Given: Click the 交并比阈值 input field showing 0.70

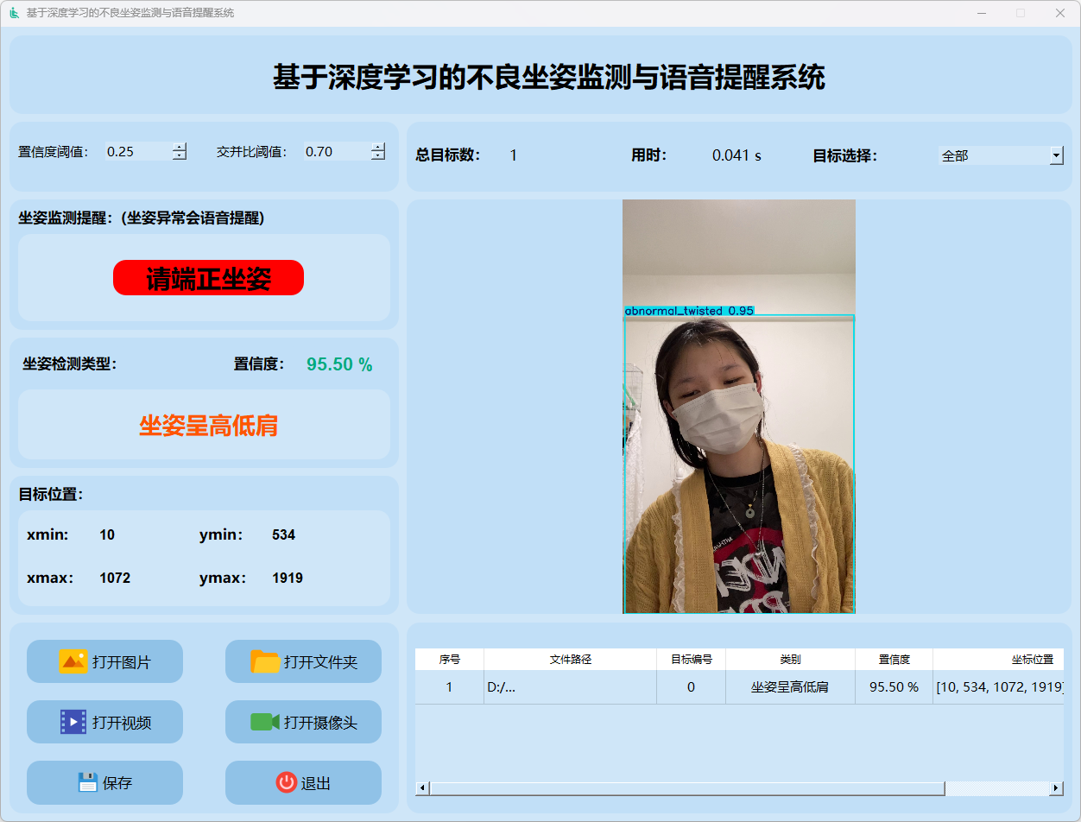Looking at the screenshot, I should pos(337,151).
